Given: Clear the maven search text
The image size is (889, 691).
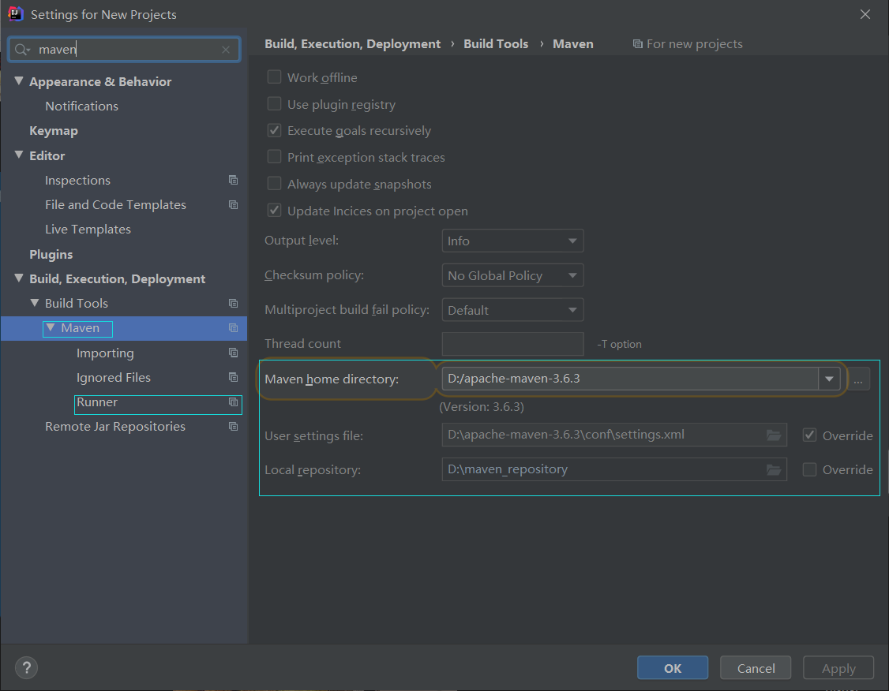Looking at the screenshot, I should pyautogui.click(x=226, y=50).
